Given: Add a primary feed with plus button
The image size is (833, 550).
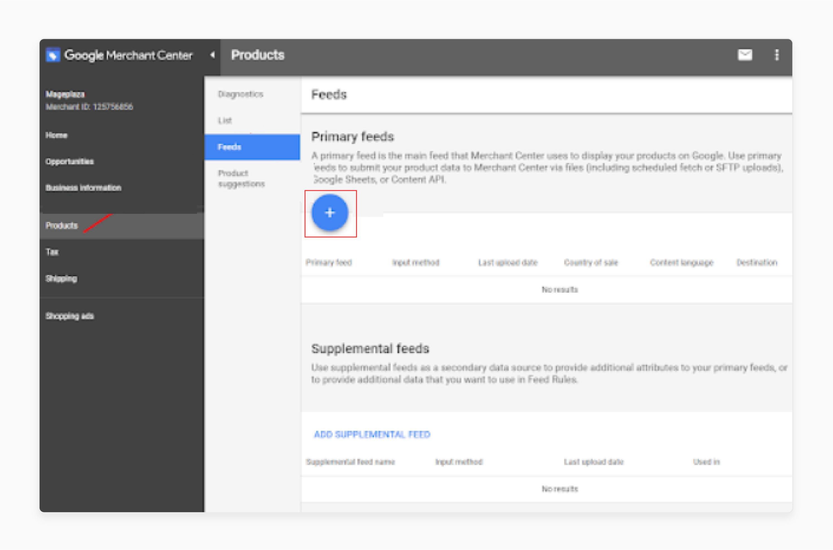Looking at the screenshot, I should tap(330, 212).
